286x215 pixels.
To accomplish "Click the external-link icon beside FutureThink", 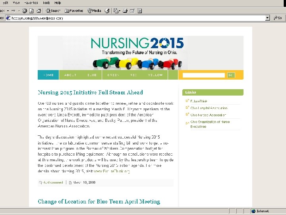I will (187, 101).
